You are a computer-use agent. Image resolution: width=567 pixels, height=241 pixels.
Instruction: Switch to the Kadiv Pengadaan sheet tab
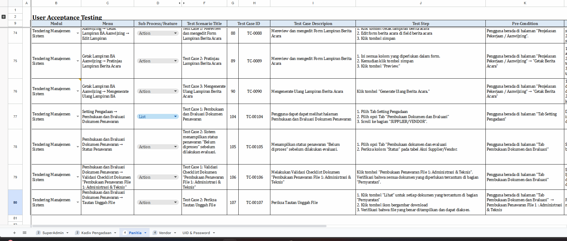(x=96, y=233)
